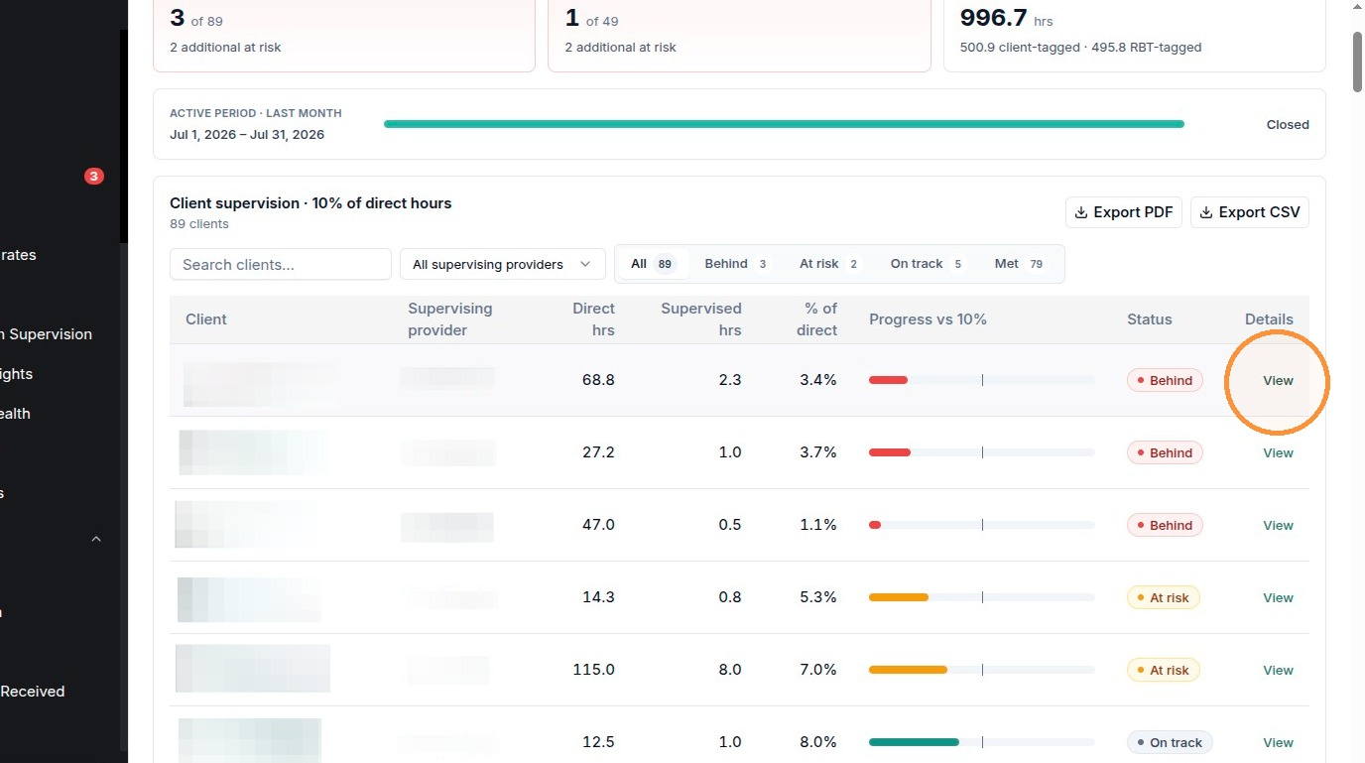Viewport: 1365px width, 763px height.
Task: Click the red progress bar in the 3.4% row
Action: 888,380
